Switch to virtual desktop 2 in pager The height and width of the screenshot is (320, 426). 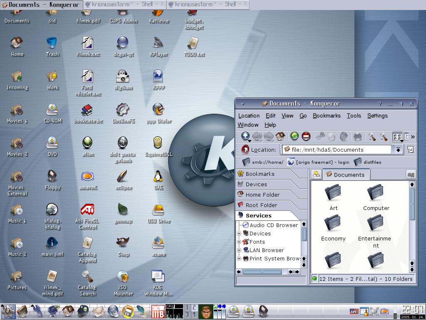[194, 308]
